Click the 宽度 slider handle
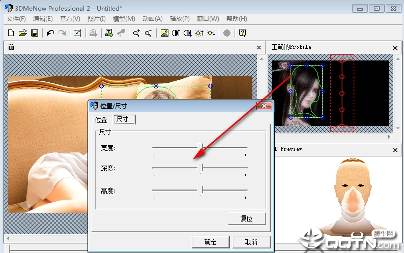The width and height of the screenshot is (404, 253). [200, 148]
